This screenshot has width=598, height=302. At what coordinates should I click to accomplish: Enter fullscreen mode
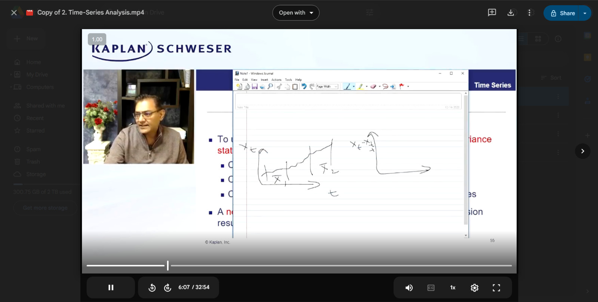click(496, 287)
